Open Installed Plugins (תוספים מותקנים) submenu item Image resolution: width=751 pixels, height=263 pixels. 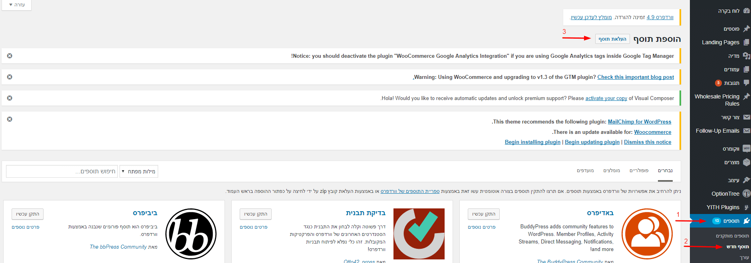[x=732, y=236]
